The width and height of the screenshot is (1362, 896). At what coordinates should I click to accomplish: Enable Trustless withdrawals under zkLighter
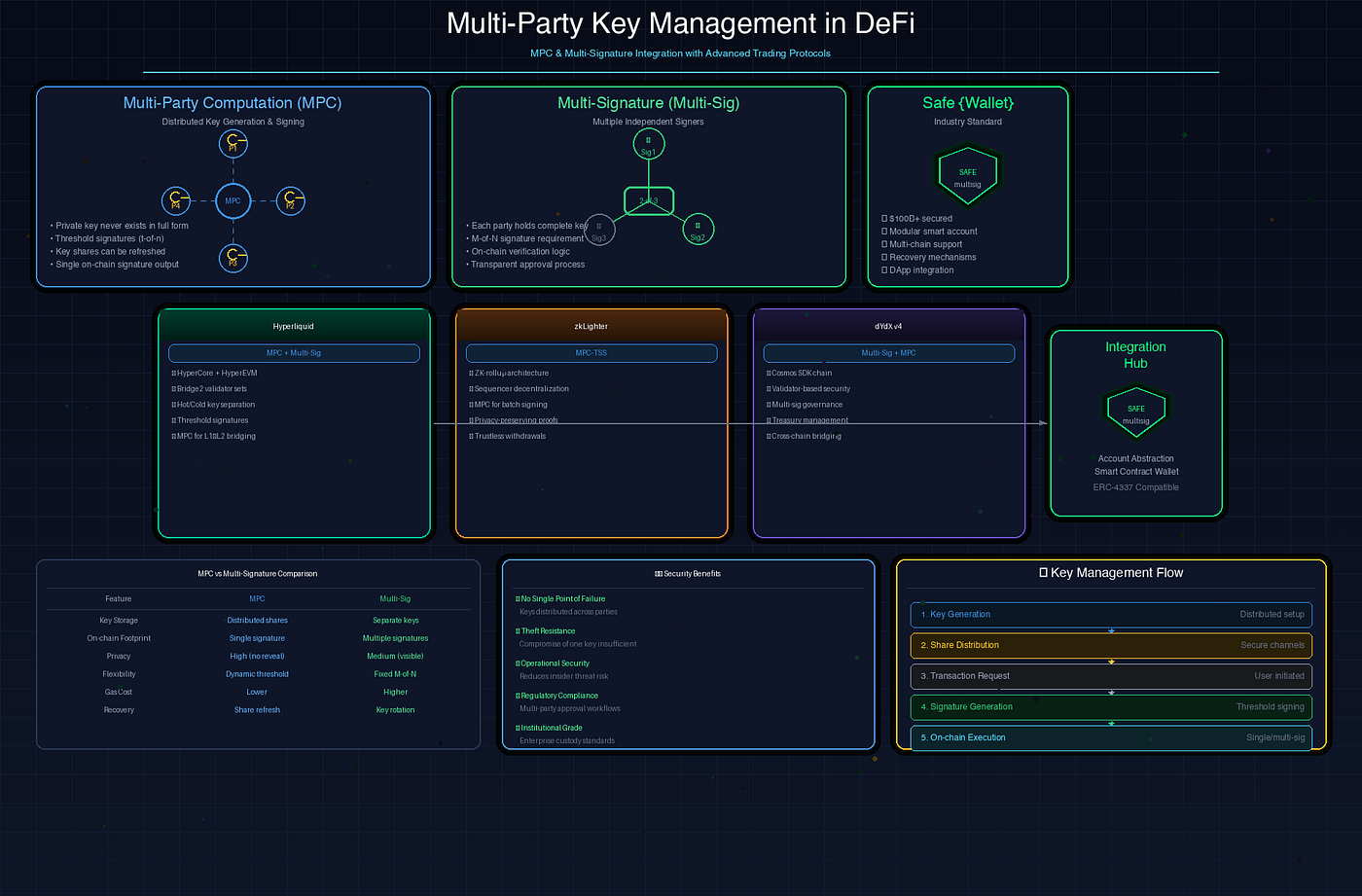511,435
